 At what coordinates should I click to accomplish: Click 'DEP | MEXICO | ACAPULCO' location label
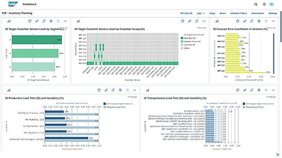[x=184, y=137]
